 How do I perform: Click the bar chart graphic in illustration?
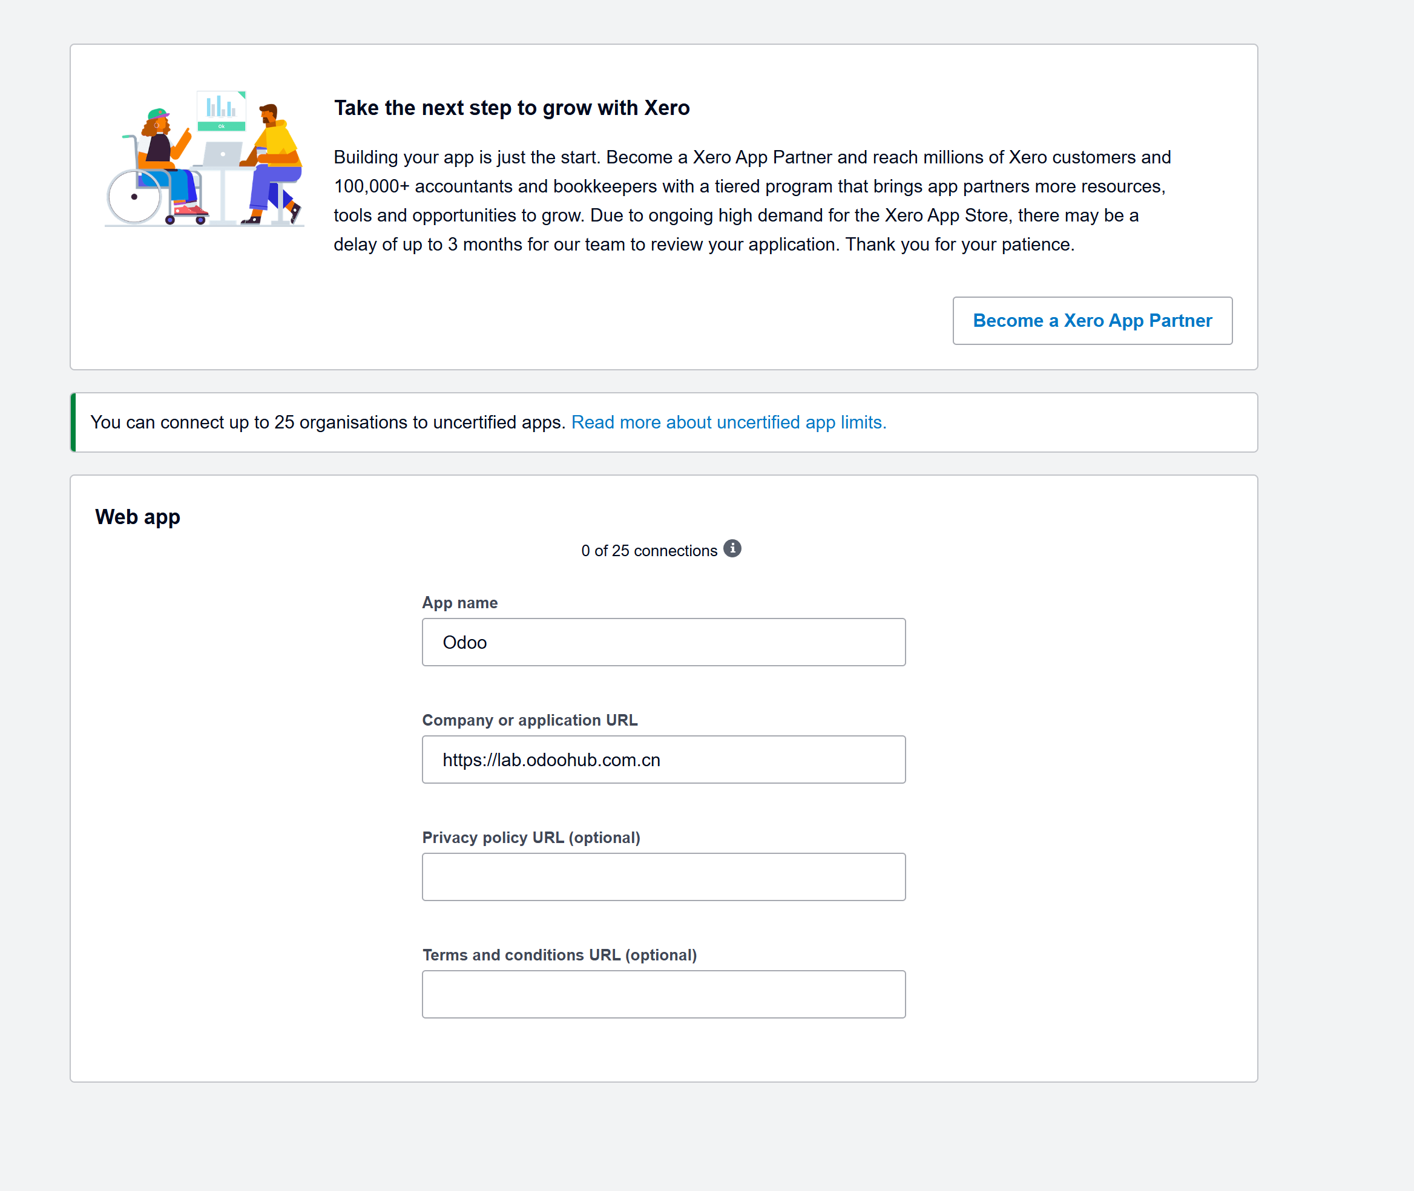tap(222, 111)
